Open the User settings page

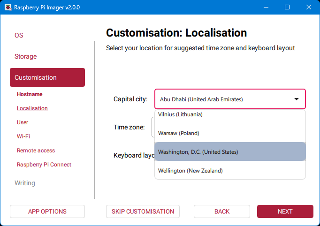[23, 122]
